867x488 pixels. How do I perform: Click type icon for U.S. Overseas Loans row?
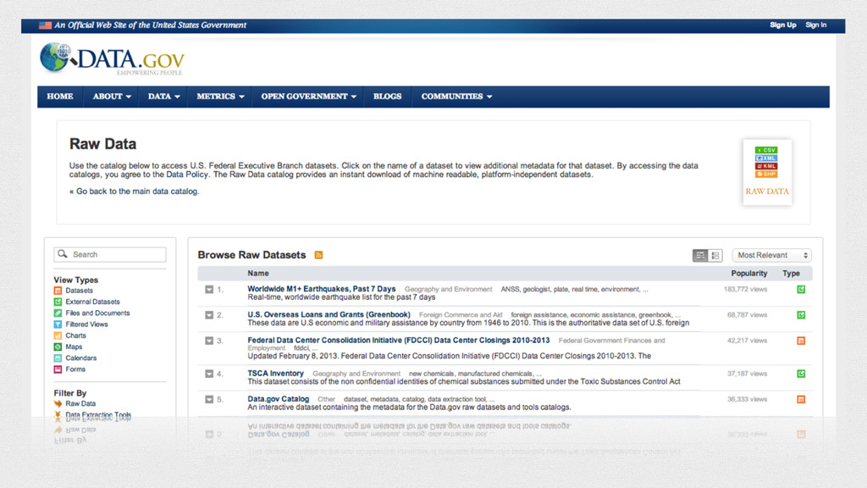[x=801, y=315]
